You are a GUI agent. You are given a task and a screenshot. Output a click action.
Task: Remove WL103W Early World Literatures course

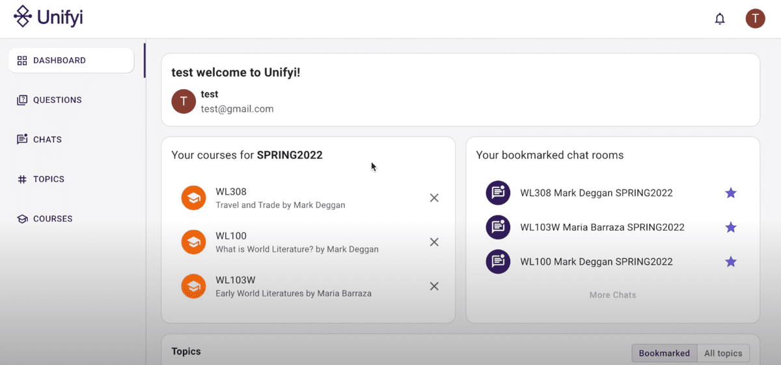coord(434,286)
